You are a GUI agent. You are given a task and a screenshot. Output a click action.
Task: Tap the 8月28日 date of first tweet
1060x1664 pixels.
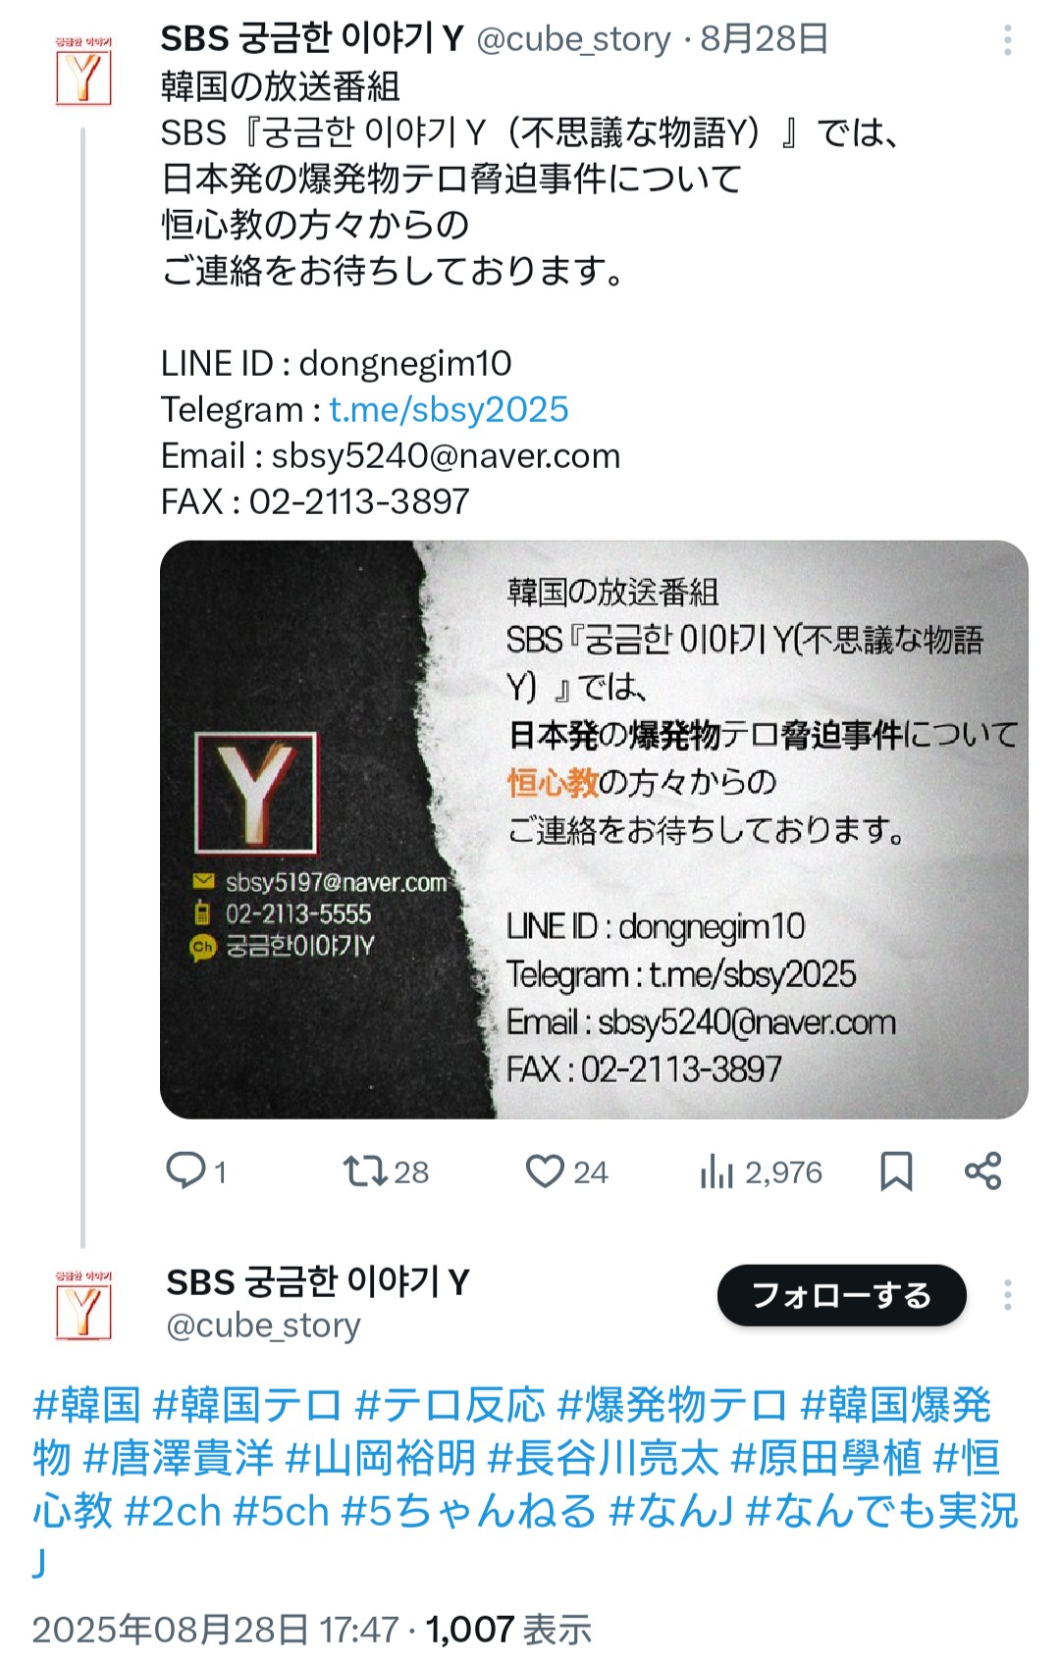(764, 39)
